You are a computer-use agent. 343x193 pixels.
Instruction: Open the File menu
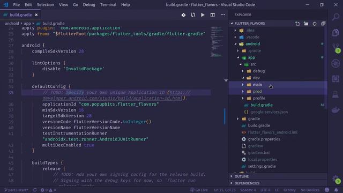[17, 5]
